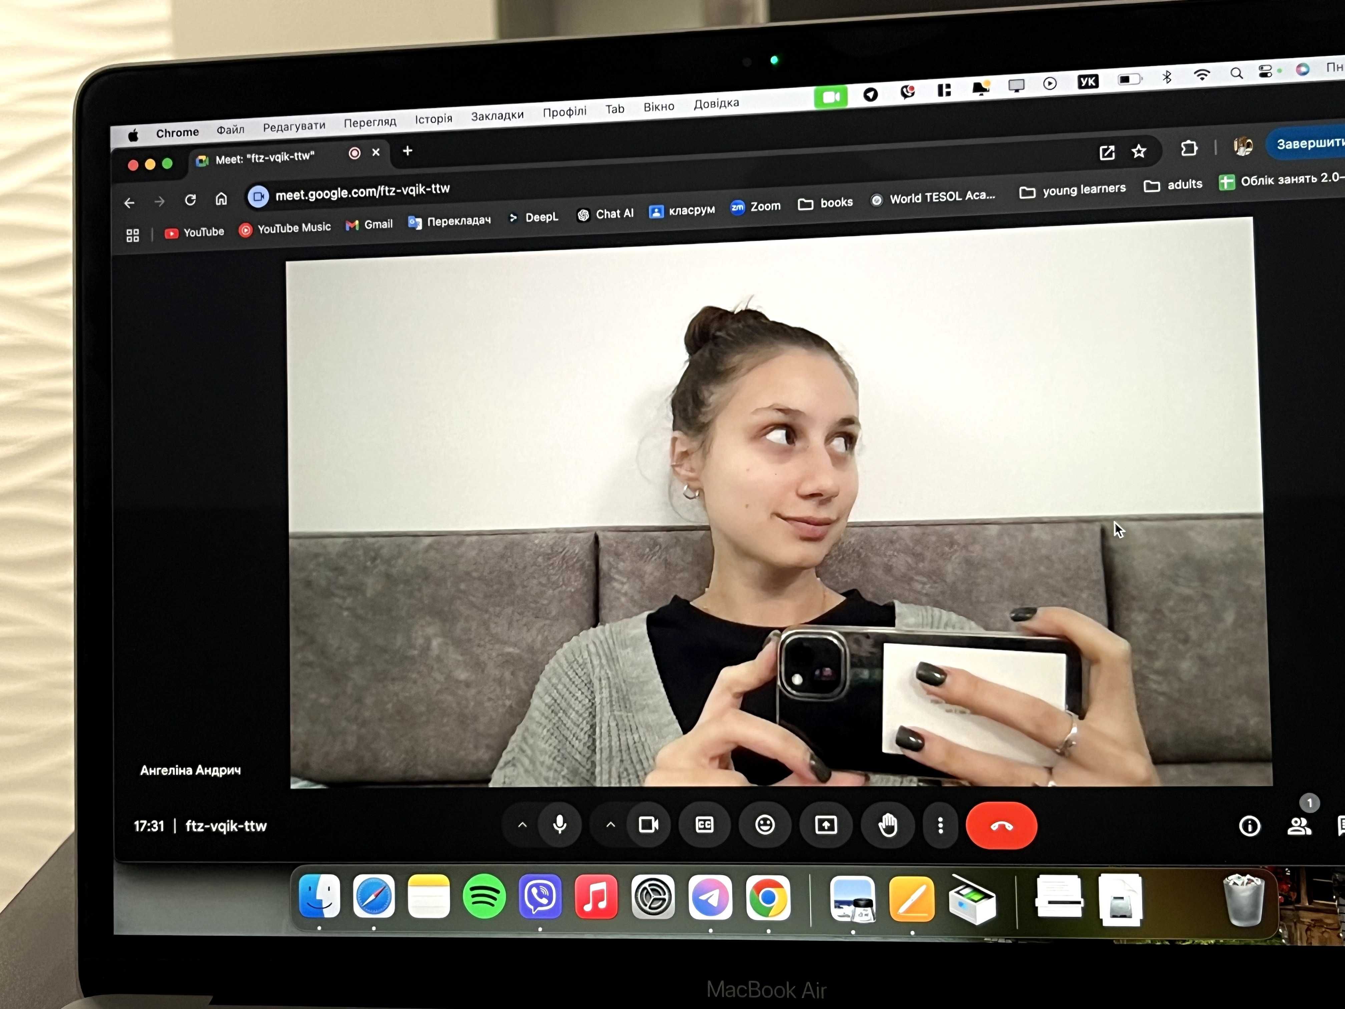This screenshot has height=1009, width=1345.
Task: Launch Viber from the Dock
Action: pos(540,897)
